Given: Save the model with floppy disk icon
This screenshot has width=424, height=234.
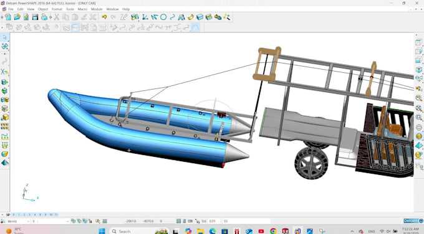Looking at the screenshot, I should (35, 17).
